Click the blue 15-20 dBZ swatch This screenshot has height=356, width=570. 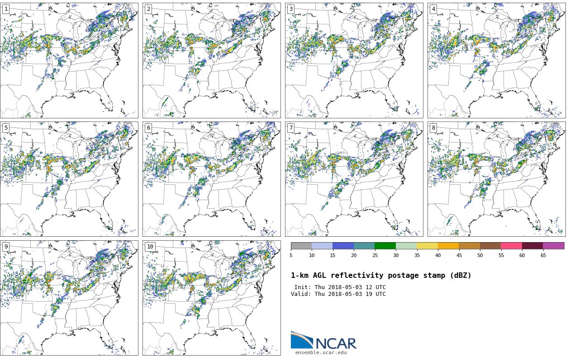(343, 246)
